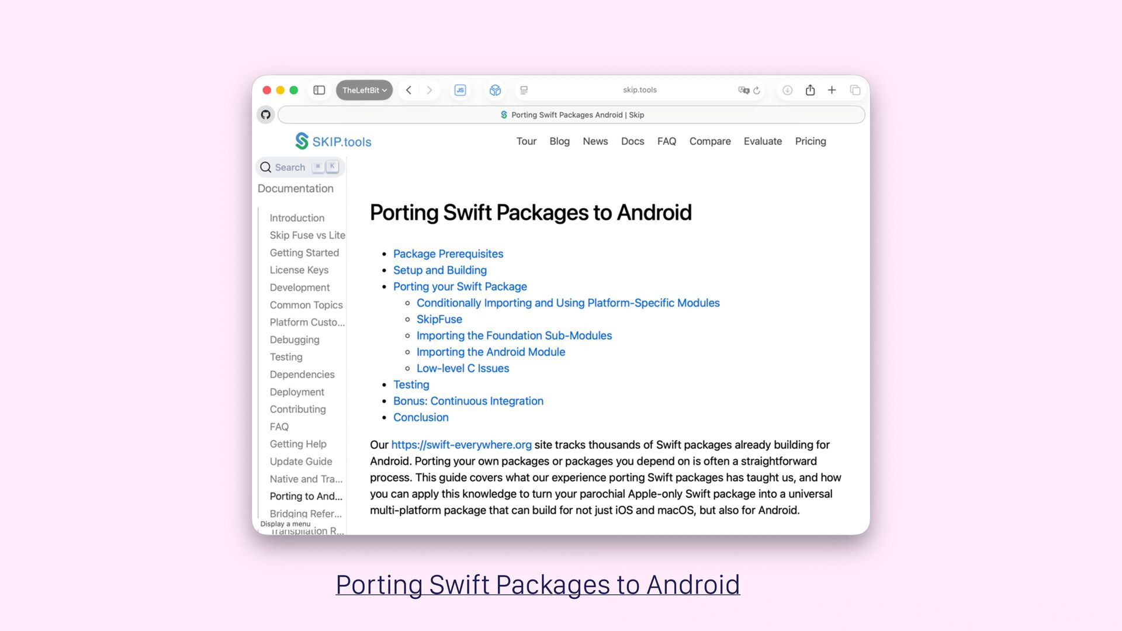Open a new tab with plus
Screen dimensions: 1122x631
click(x=832, y=90)
